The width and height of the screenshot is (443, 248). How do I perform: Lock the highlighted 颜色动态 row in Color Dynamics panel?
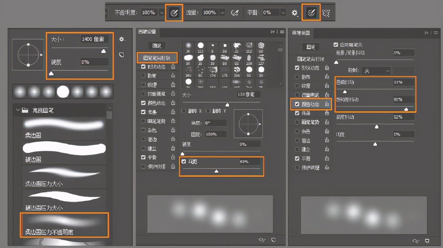pyautogui.click(x=327, y=104)
